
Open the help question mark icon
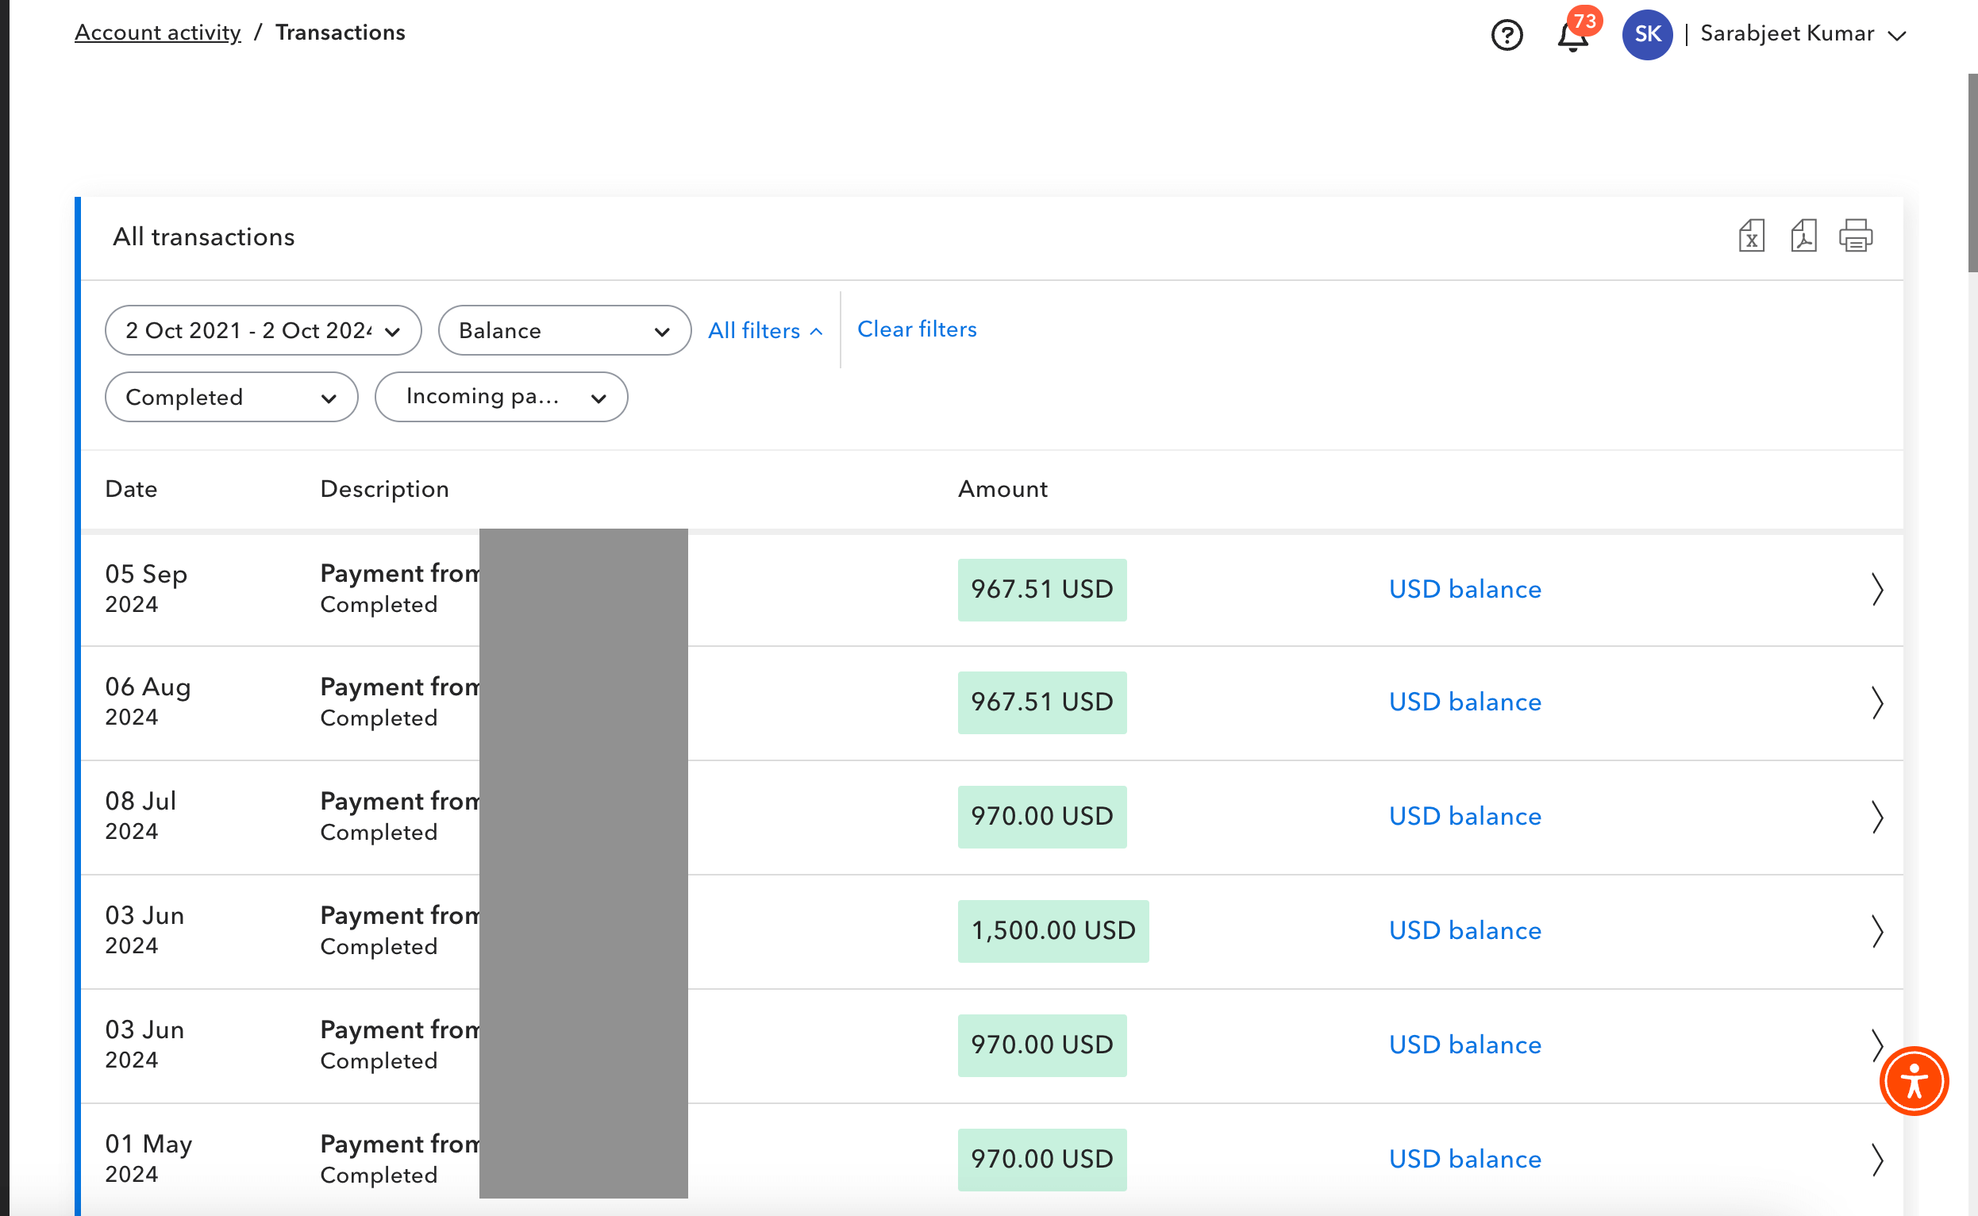tap(1507, 35)
